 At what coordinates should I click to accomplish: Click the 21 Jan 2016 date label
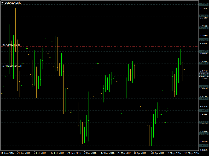point(24,153)
